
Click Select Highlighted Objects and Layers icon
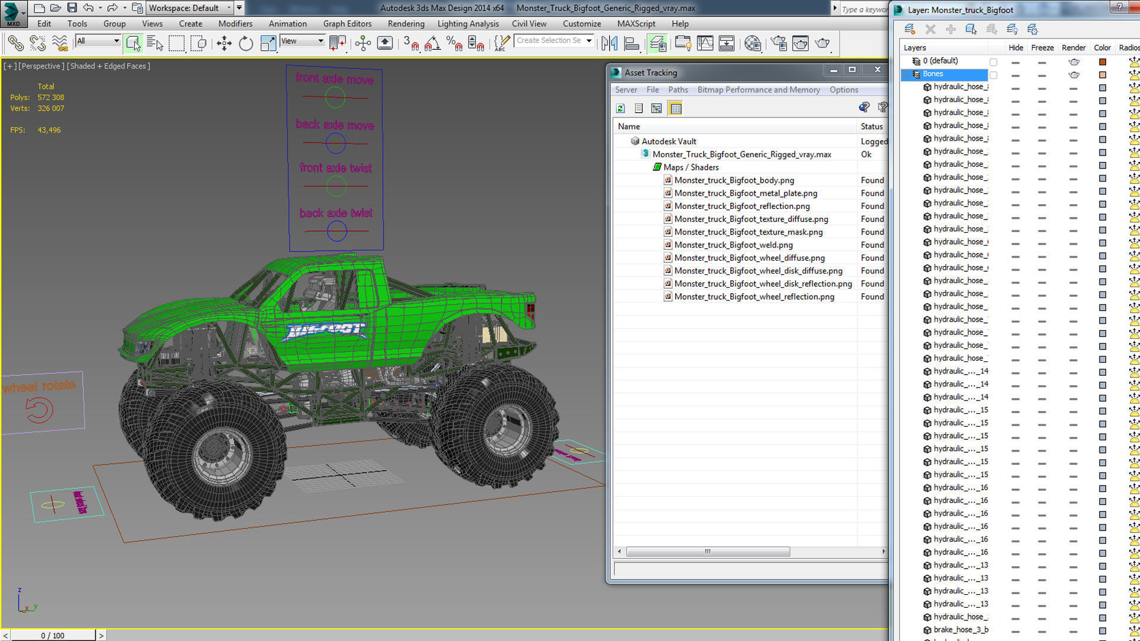[971, 29]
